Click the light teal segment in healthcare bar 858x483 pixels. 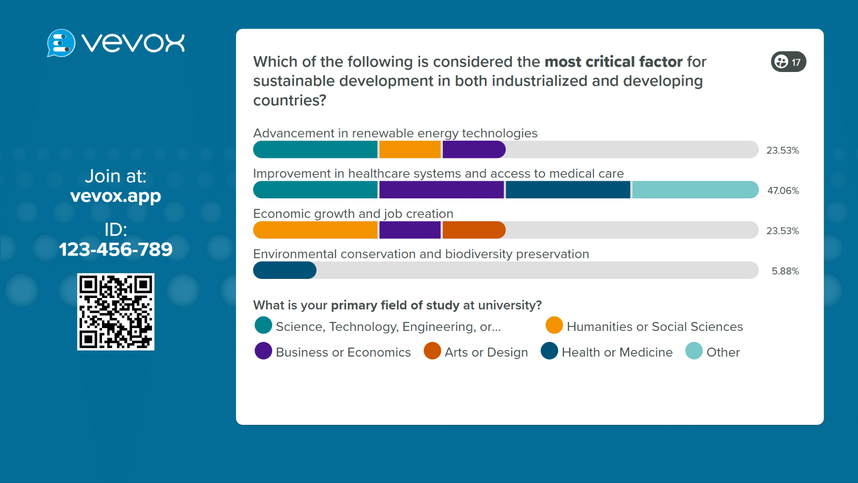click(x=695, y=190)
